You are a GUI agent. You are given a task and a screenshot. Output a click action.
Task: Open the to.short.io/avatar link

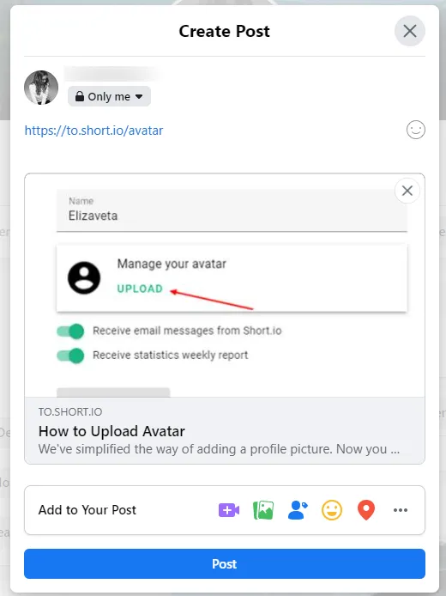coord(93,131)
